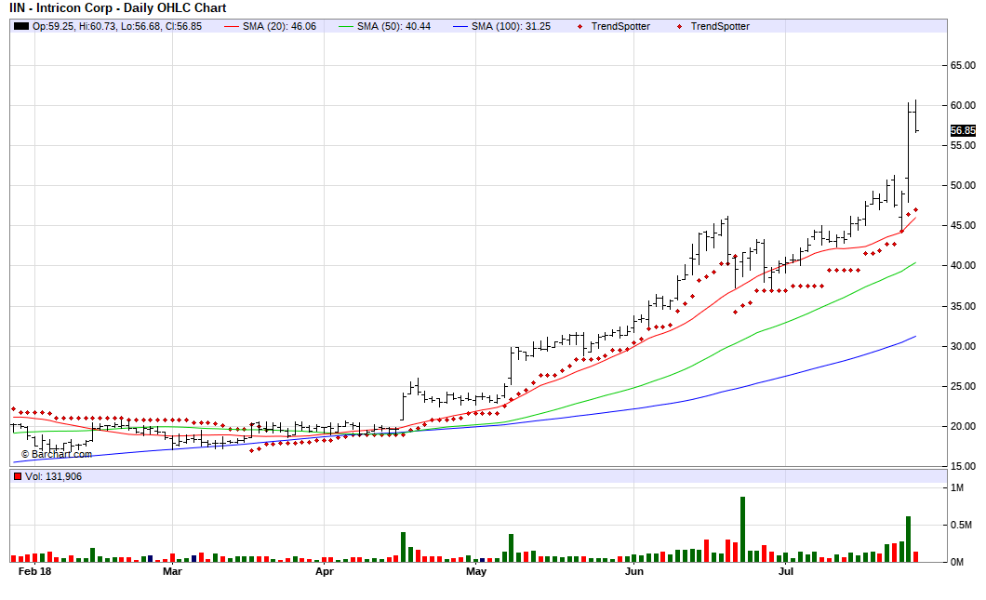The image size is (986, 600).
Task: Click the tallest green volume bar in late June
Action: pyautogui.click(x=742, y=529)
